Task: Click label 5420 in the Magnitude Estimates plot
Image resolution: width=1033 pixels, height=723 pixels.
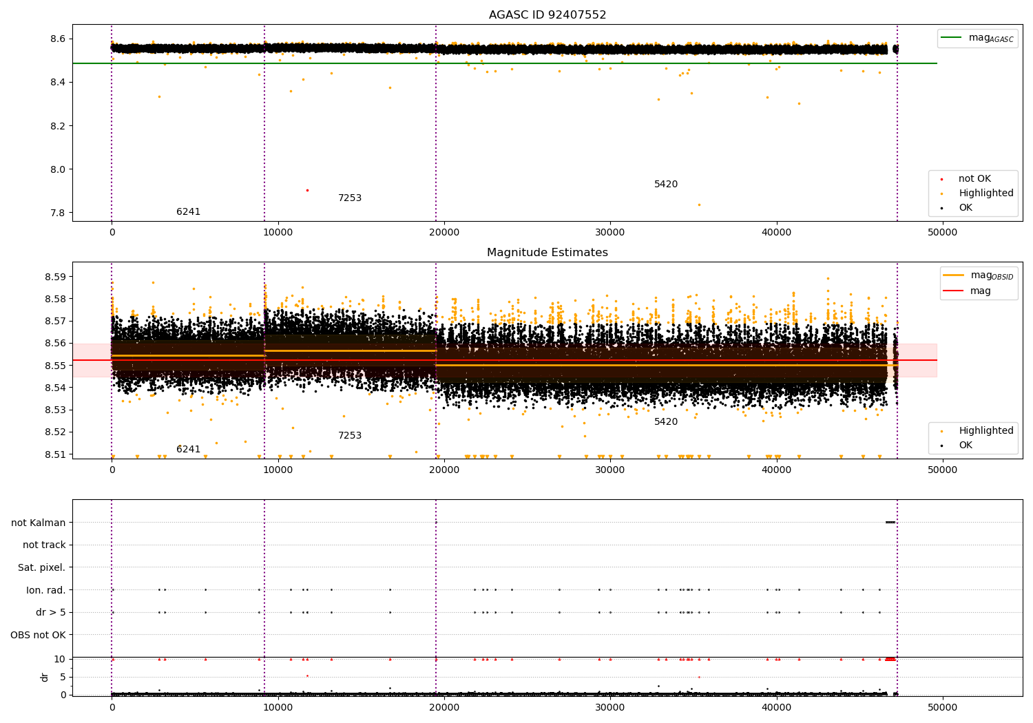Action: (666, 422)
